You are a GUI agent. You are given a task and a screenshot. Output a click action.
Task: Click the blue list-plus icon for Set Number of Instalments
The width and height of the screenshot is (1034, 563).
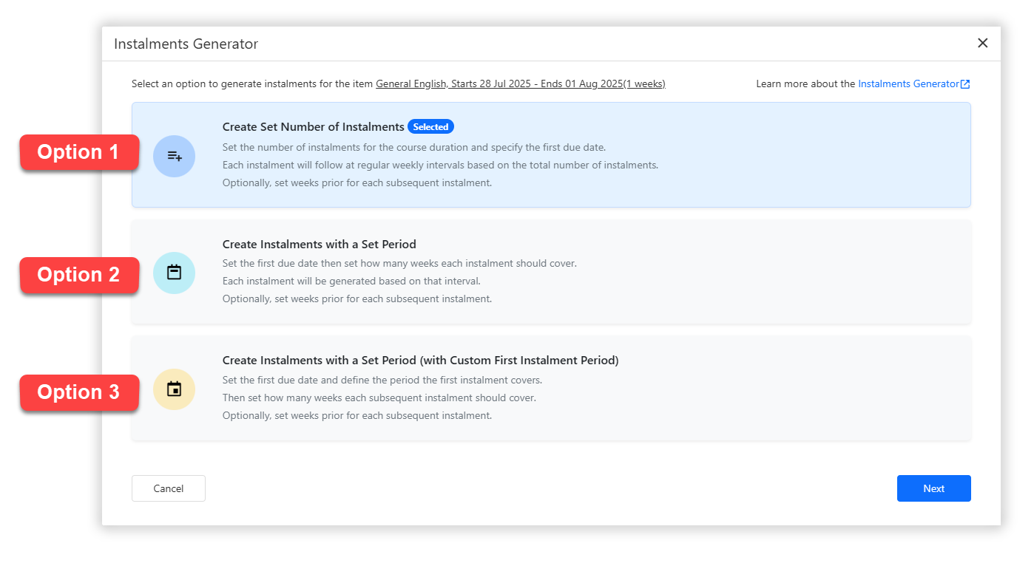click(174, 156)
